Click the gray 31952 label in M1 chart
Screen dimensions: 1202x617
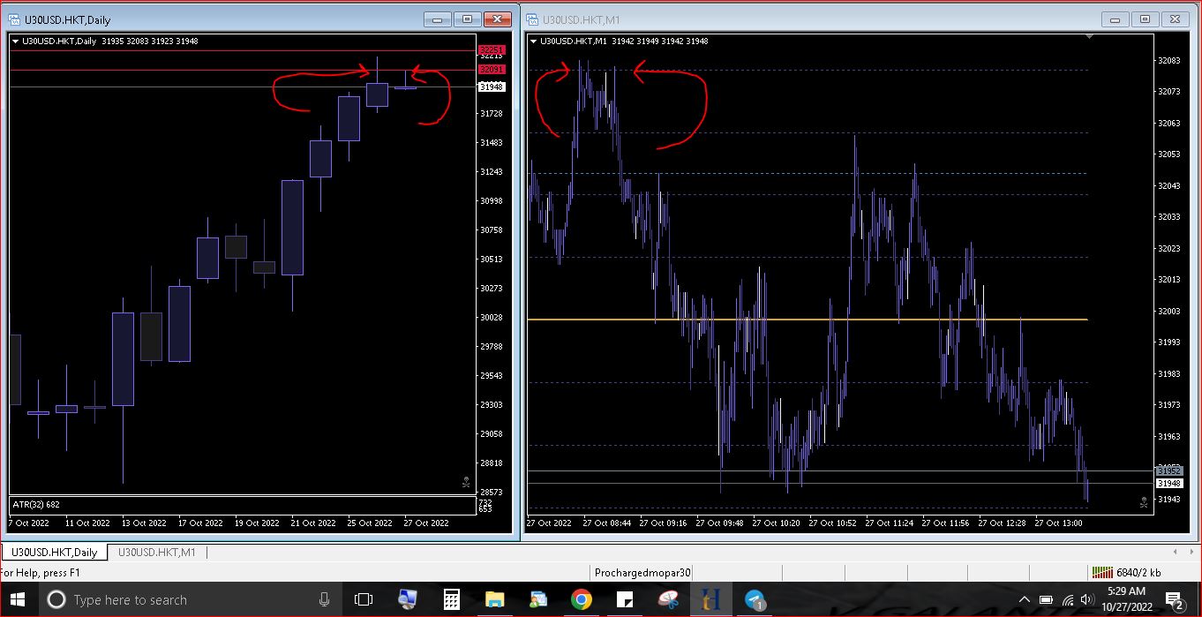click(x=1169, y=470)
